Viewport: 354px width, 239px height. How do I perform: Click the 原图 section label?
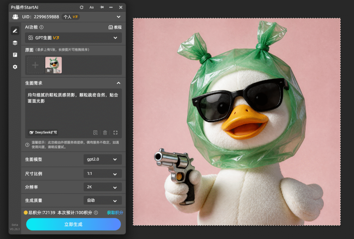[29, 50]
